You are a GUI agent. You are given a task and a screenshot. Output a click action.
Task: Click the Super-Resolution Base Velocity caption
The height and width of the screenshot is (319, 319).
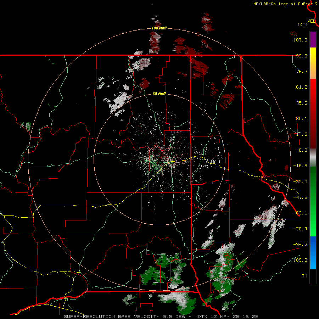point(161,317)
